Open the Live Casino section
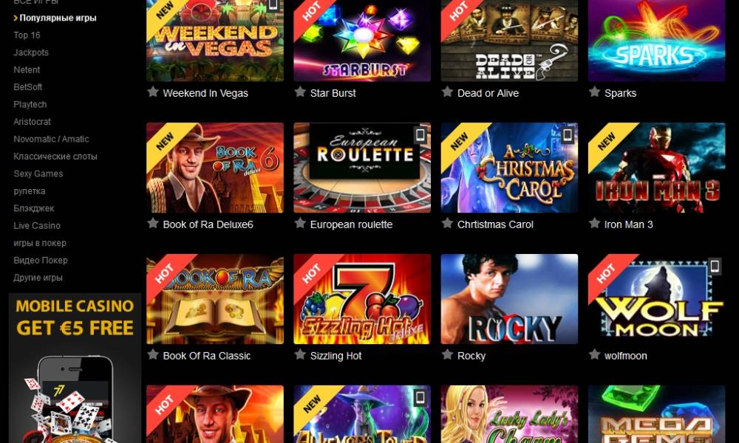The image size is (739, 443). point(37,225)
